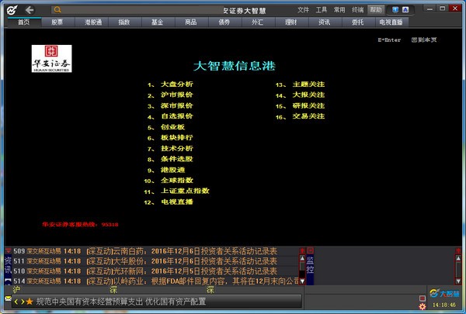This screenshot has height=314, width=466.
Task: Open 电视直播 entry in the info list
Action: coord(177,202)
